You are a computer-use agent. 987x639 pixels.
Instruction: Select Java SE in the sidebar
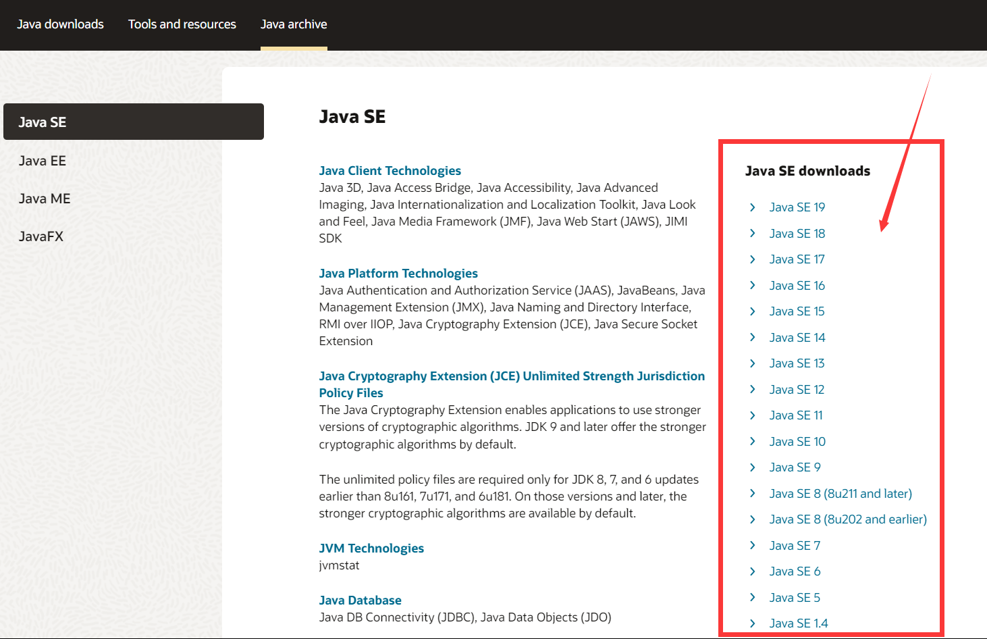pyautogui.click(x=134, y=122)
